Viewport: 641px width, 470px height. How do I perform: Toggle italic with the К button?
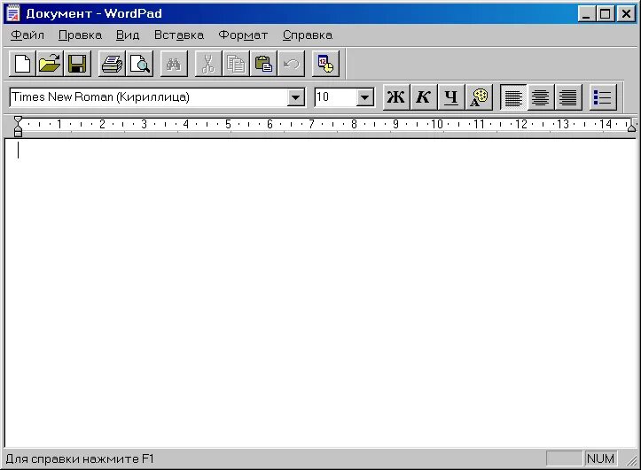pos(423,97)
